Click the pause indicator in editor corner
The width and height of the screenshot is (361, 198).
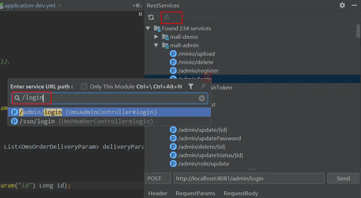(140, 14)
